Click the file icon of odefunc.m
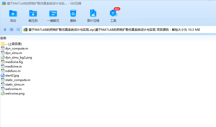 (x=3, y=71)
